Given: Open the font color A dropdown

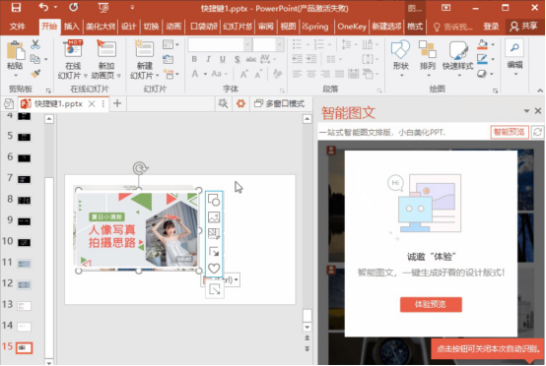Looking at the screenshot, I should pyautogui.click(x=205, y=74).
